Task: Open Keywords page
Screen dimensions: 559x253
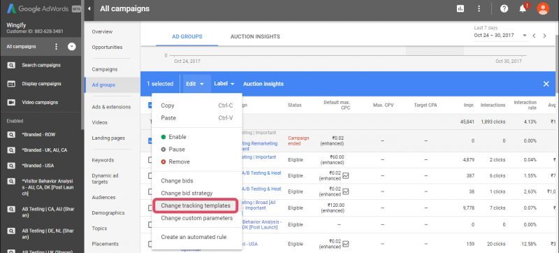Action: pyautogui.click(x=103, y=160)
